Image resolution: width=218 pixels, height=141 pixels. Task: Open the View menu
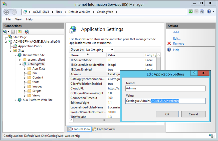(x=18, y=19)
